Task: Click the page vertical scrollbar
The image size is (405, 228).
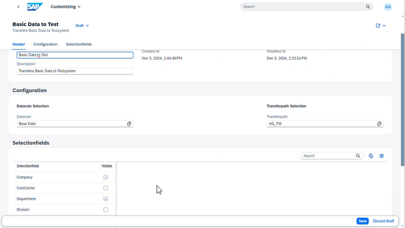Action: click(x=402, y=99)
